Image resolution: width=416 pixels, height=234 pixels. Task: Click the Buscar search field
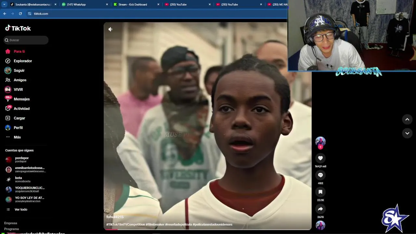click(x=26, y=40)
